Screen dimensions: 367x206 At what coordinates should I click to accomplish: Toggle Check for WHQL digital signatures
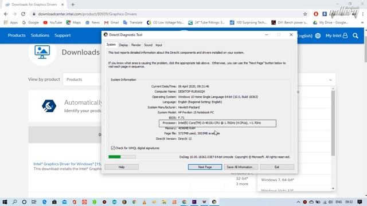click(x=113, y=148)
